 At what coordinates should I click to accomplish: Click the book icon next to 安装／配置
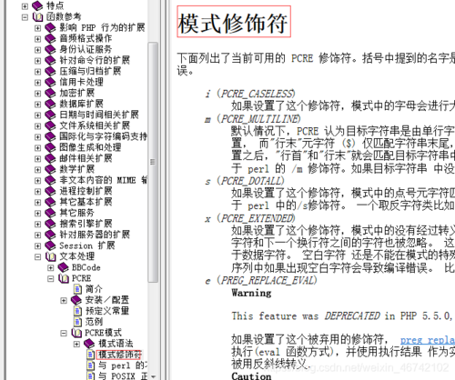pyautogui.click(x=76, y=300)
